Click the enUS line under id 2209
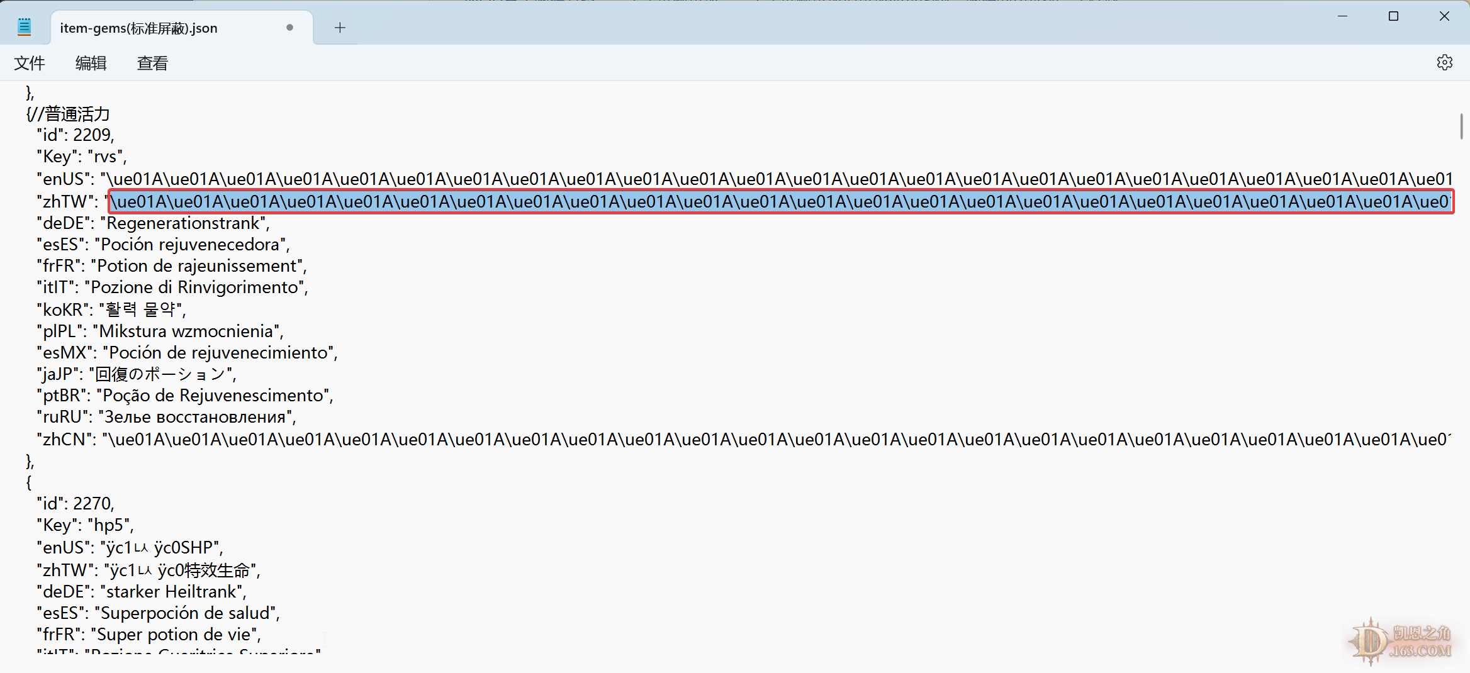 [x=744, y=179]
